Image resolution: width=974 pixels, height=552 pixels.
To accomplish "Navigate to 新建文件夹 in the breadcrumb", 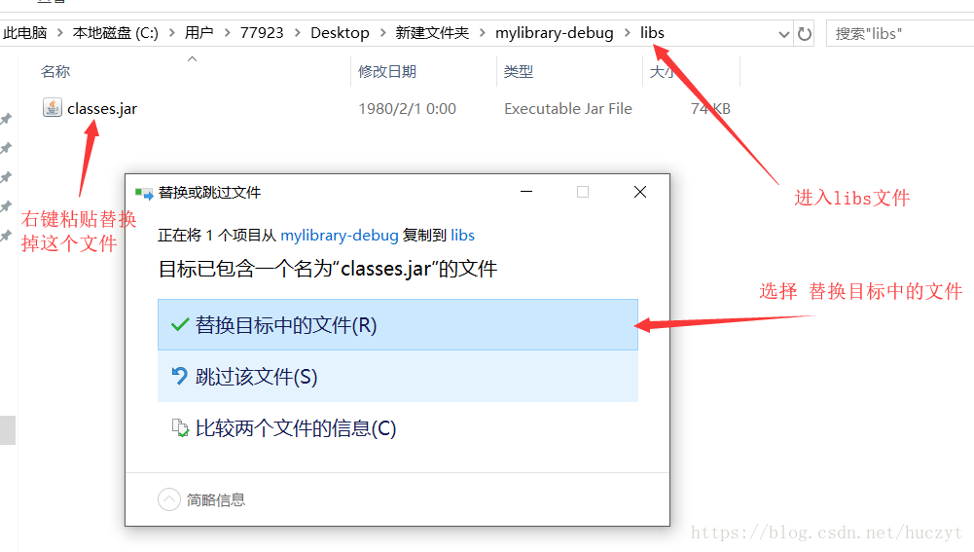I will (x=432, y=32).
